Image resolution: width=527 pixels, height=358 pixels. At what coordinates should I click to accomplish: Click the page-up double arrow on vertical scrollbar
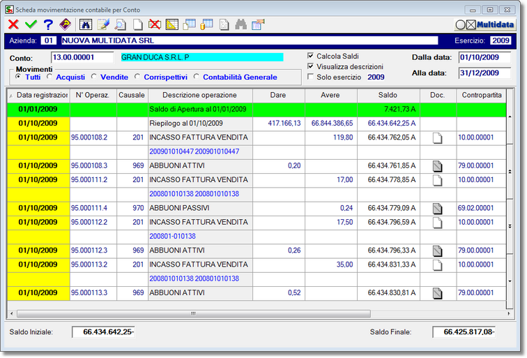(510, 172)
